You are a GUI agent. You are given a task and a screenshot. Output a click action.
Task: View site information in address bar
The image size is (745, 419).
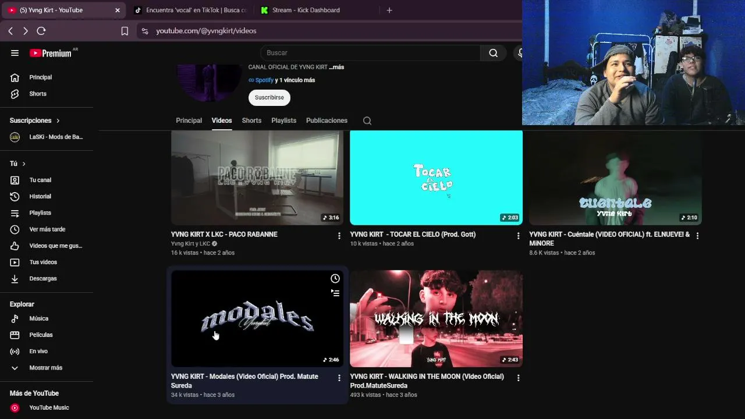pyautogui.click(x=145, y=31)
